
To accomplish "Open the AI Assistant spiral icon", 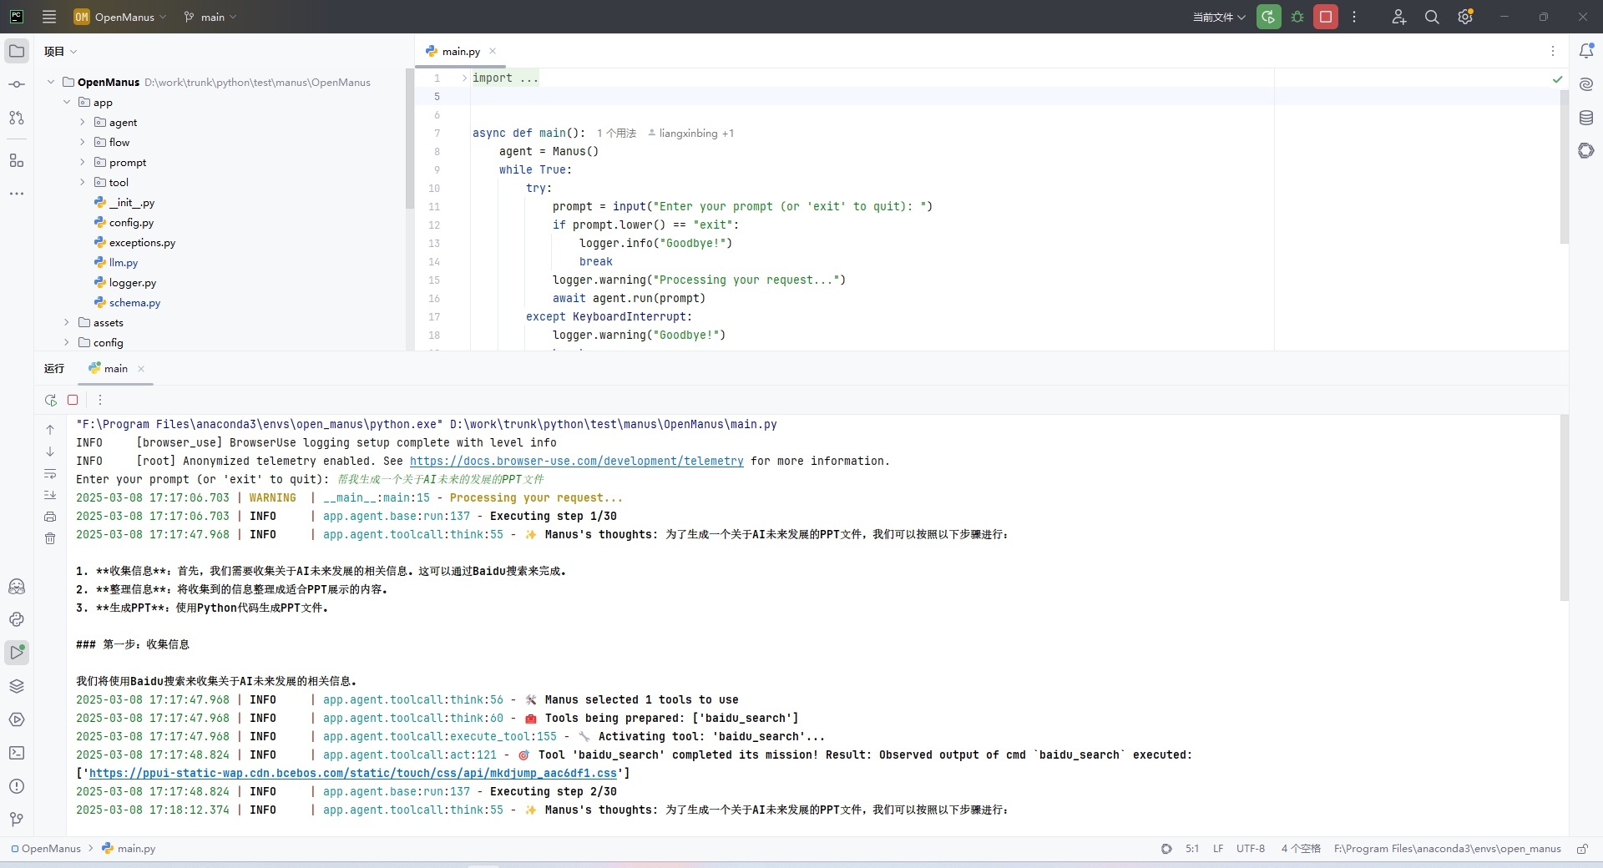I will tap(1586, 84).
